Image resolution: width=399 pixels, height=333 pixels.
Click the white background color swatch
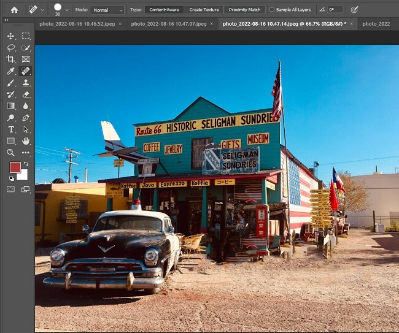(x=23, y=175)
